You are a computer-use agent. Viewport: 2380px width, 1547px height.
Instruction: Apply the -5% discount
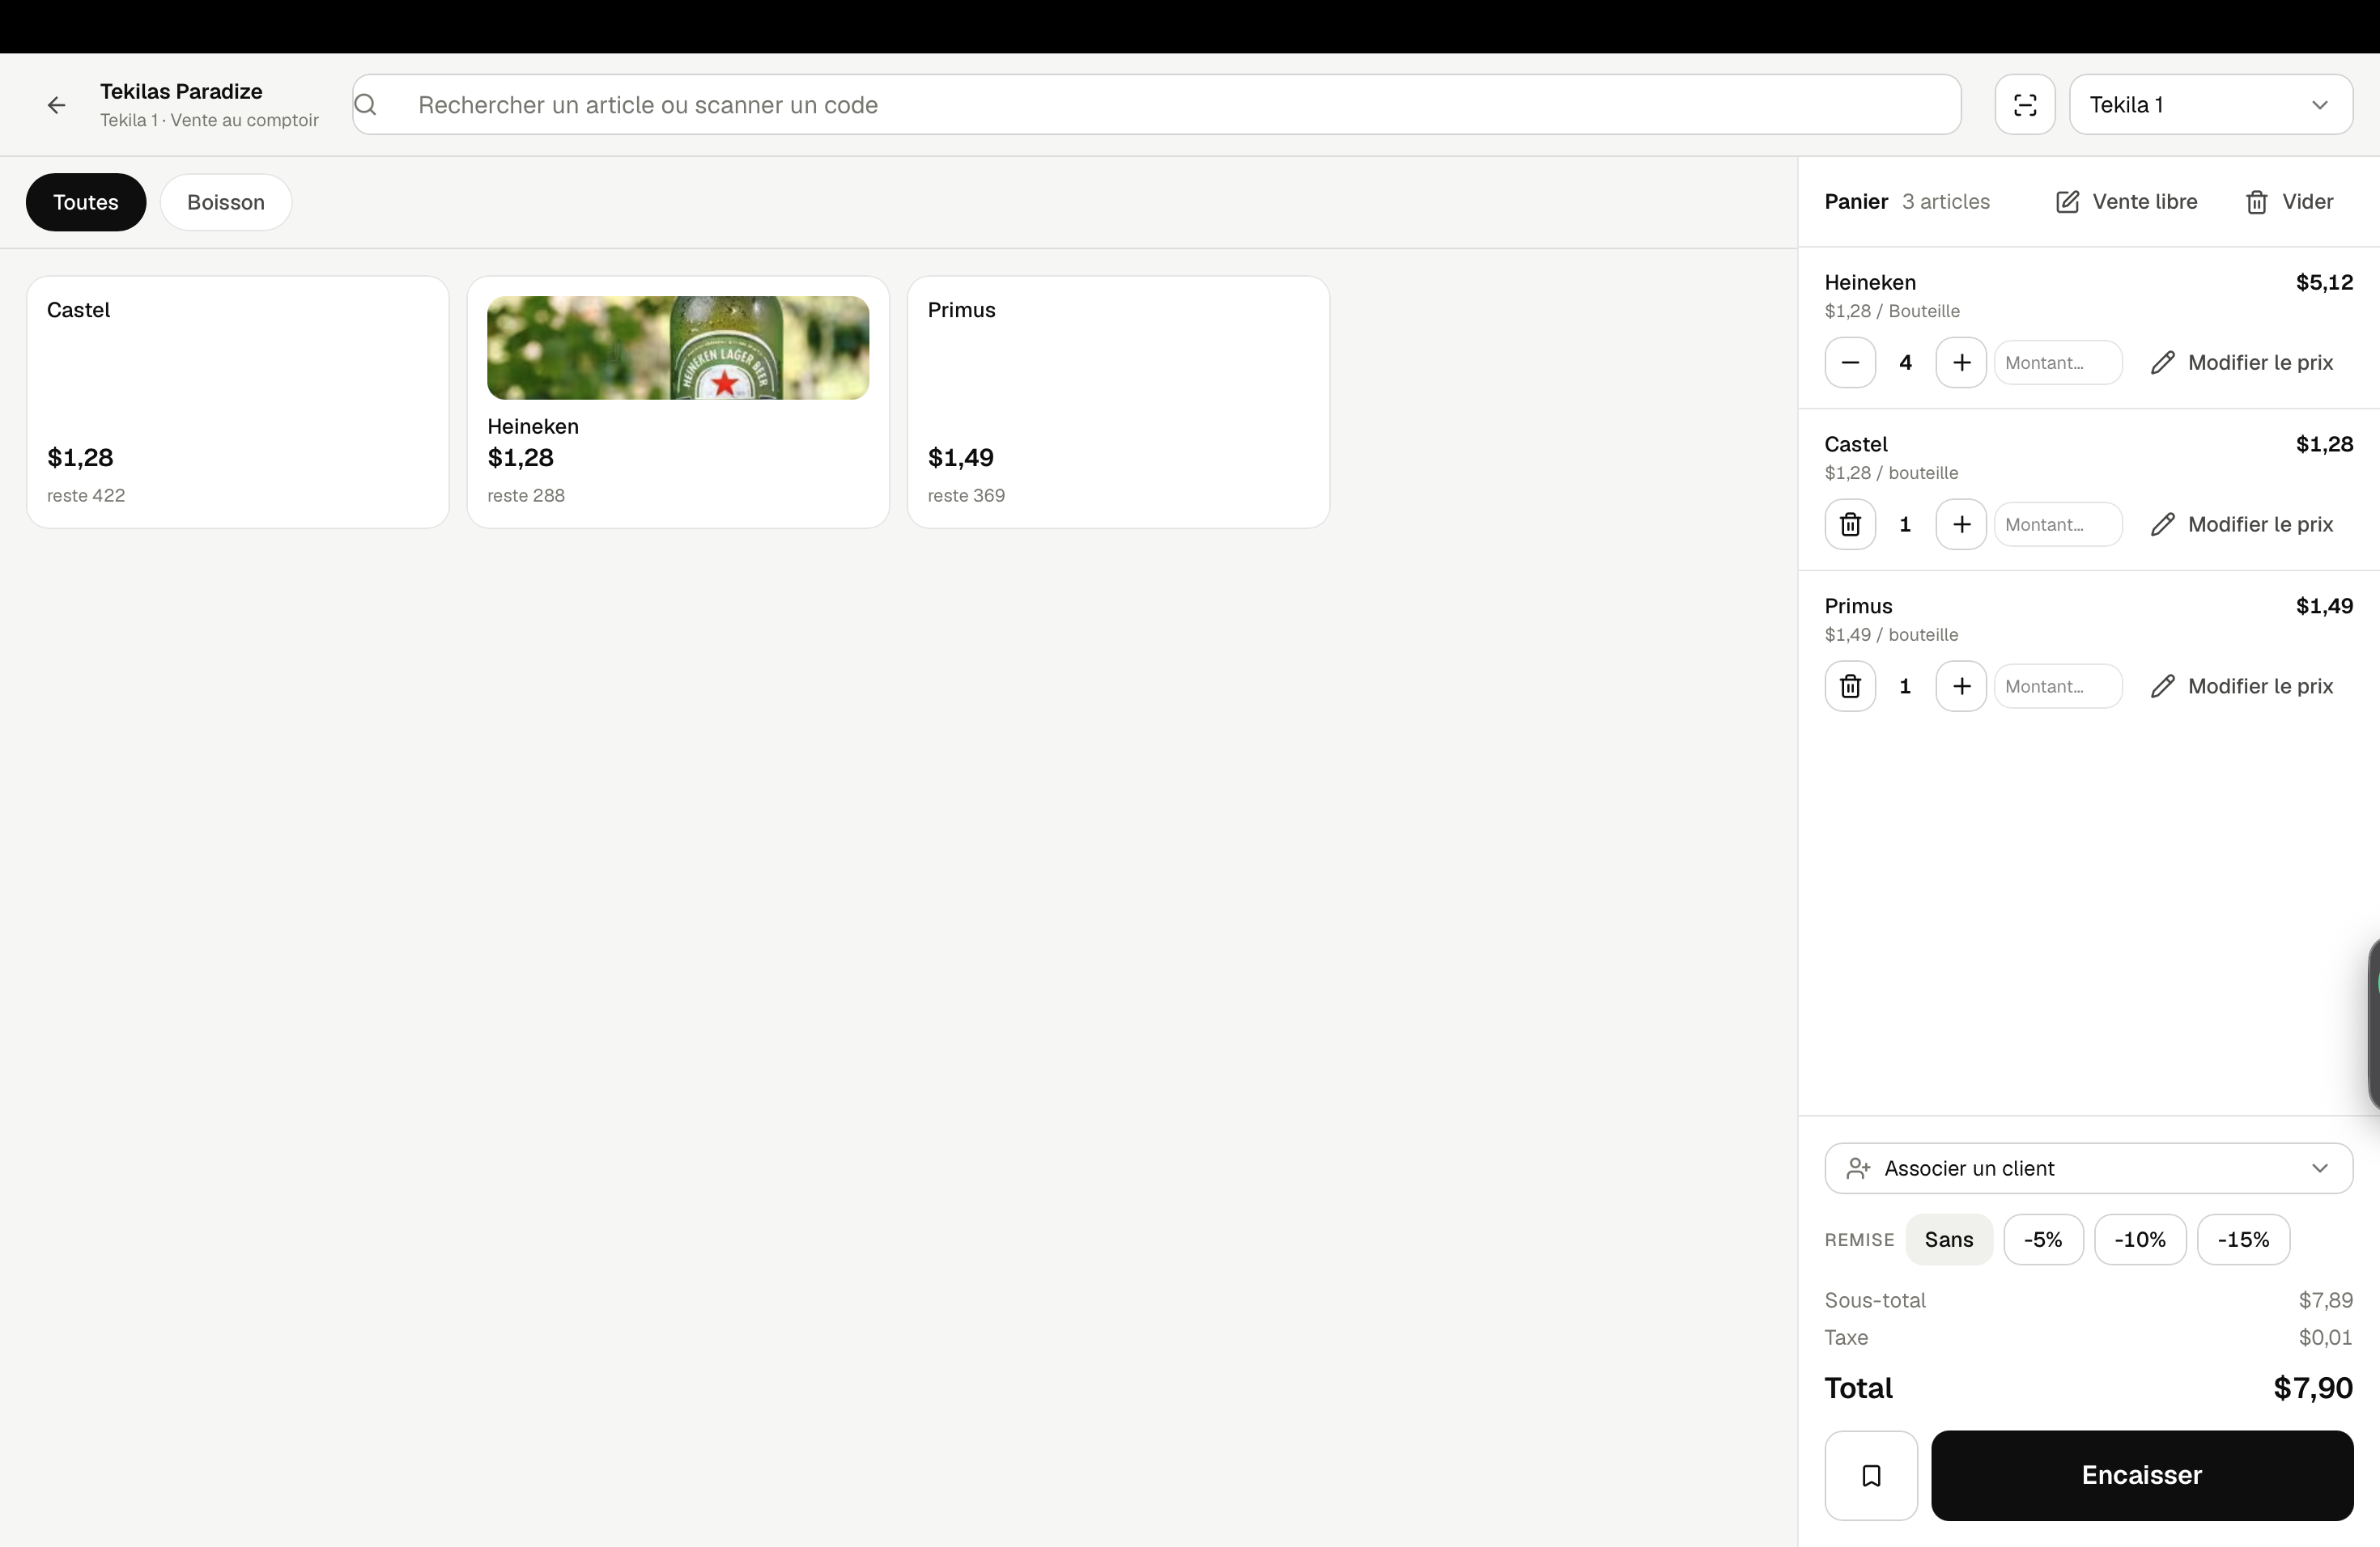pyautogui.click(x=2043, y=1240)
